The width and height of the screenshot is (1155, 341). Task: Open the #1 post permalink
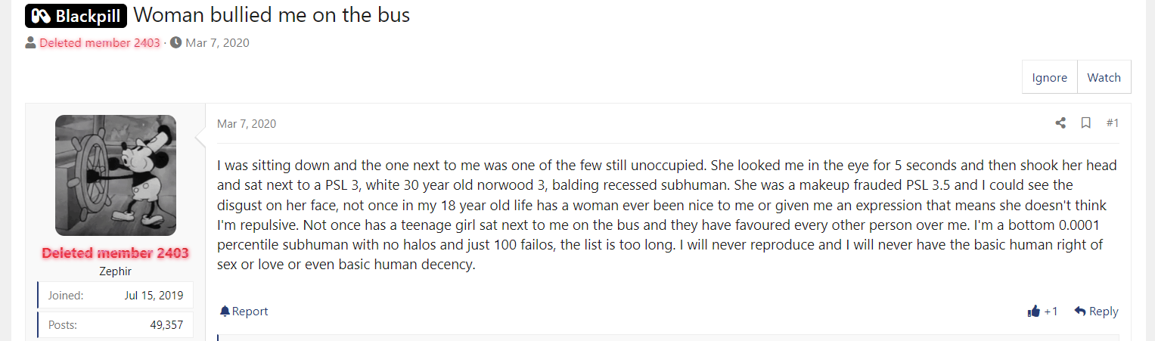(x=1112, y=123)
